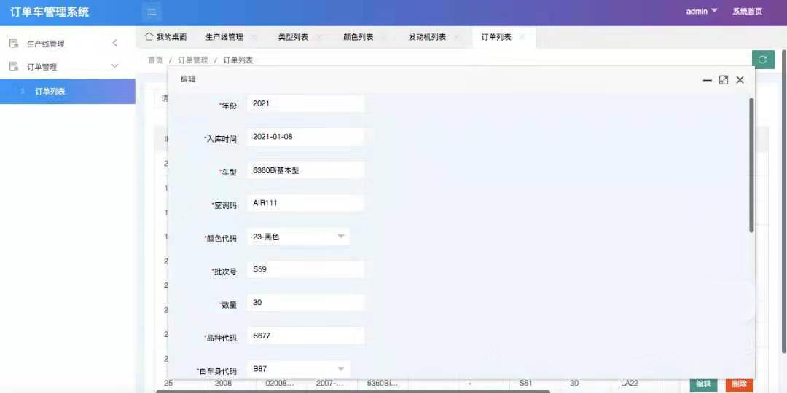Click the home icon of 我的桌面 tab
Screen dimensions: 787x393
click(149, 37)
